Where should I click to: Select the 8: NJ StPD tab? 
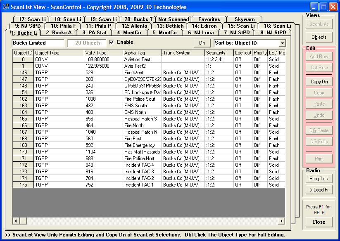point(273,33)
